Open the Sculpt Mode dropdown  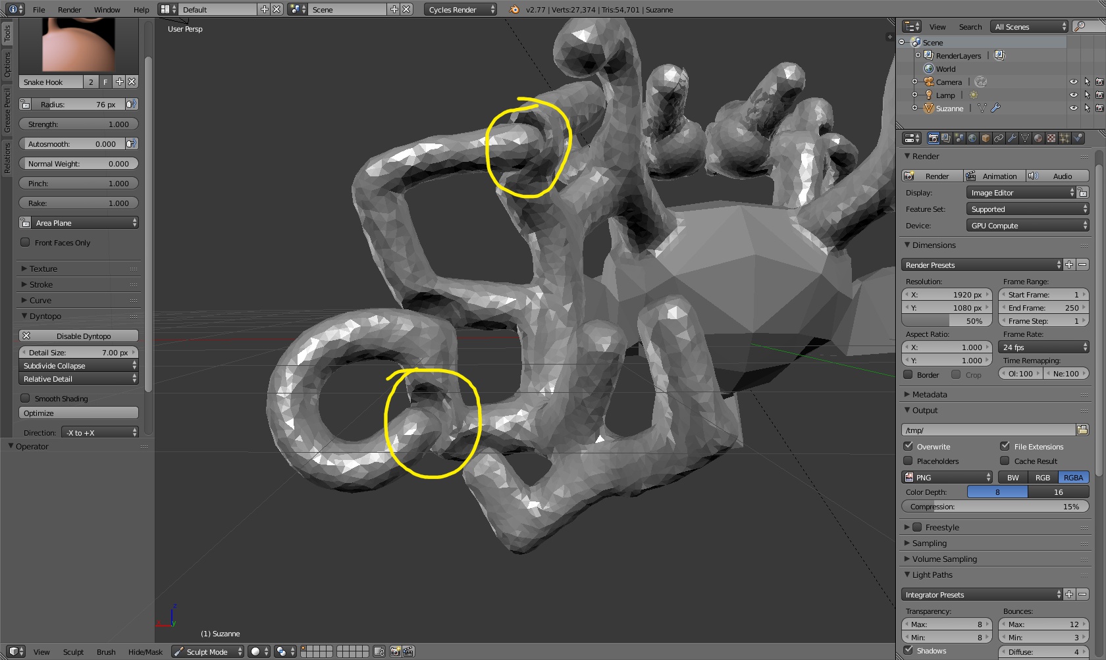pyautogui.click(x=207, y=651)
